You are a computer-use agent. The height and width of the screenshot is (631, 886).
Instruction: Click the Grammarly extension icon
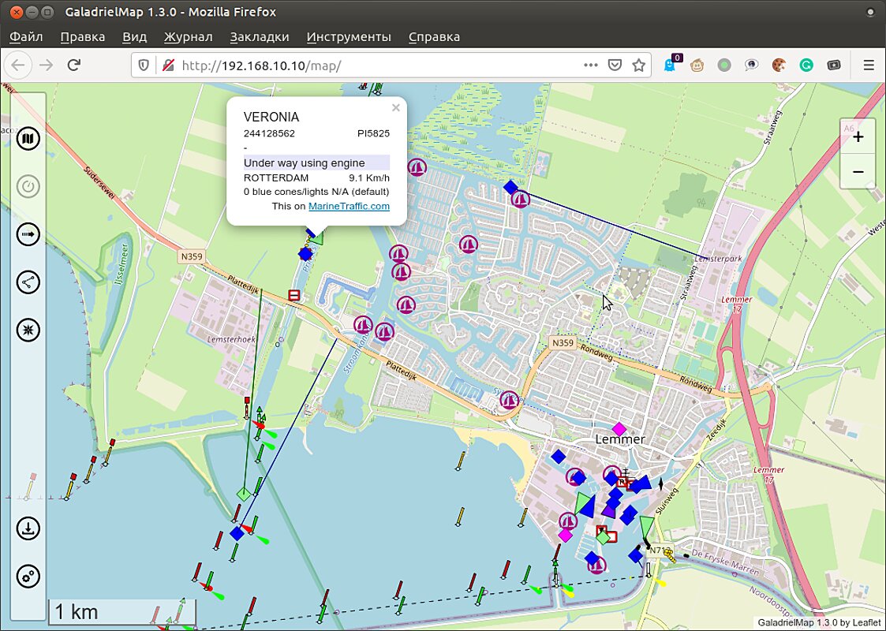(806, 65)
